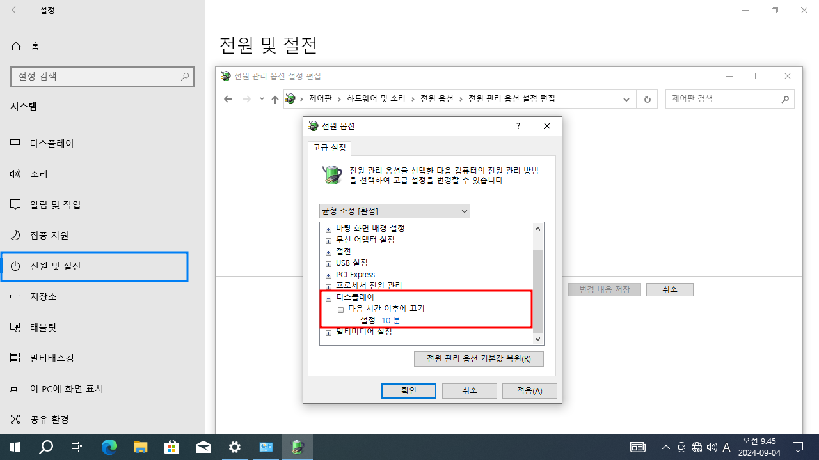
Task: Open Mail app from taskbar
Action: [x=203, y=447]
